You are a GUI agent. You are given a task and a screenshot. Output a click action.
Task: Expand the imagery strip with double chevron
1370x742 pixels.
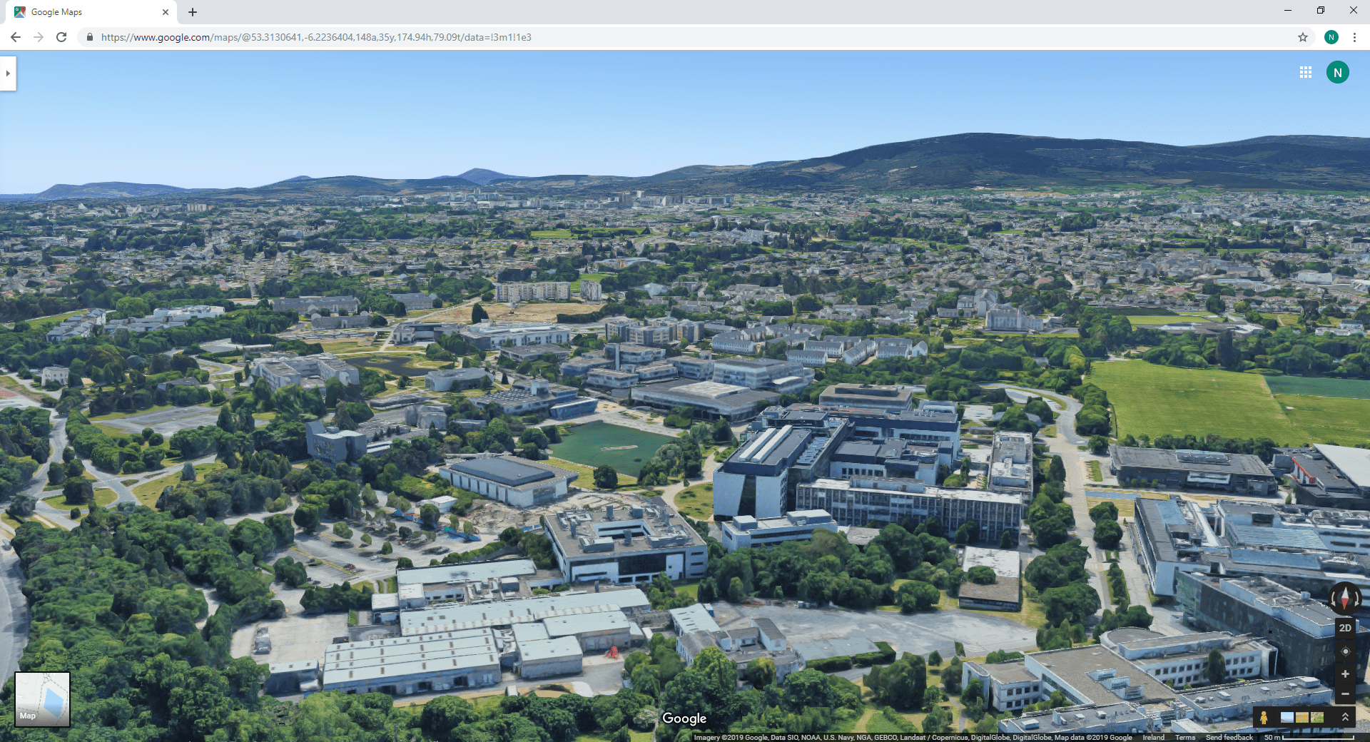tap(1345, 717)
